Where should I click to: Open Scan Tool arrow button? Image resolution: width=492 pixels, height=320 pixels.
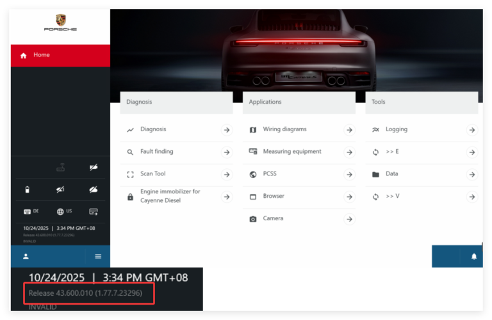[x=226, y=175]
